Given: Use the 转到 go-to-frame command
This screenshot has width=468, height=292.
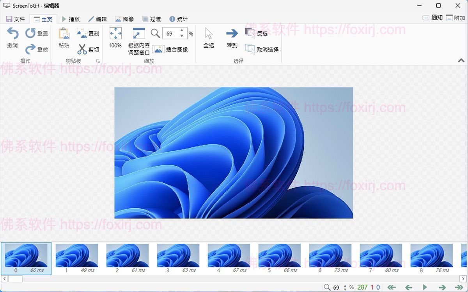Looking at the screenshot, I should (232, 37).
